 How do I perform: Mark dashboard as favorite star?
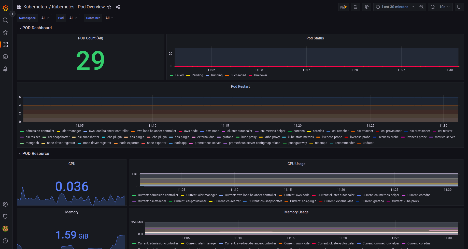[109, 7]
